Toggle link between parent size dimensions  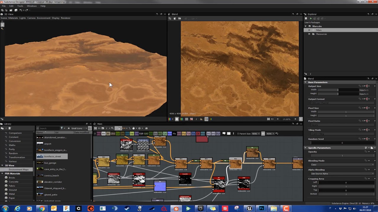click(263, 134)
